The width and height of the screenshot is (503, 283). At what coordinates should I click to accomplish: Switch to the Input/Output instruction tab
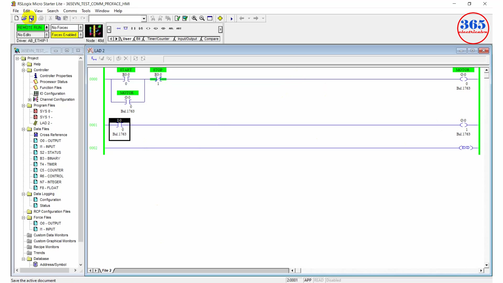pos(187,39)
